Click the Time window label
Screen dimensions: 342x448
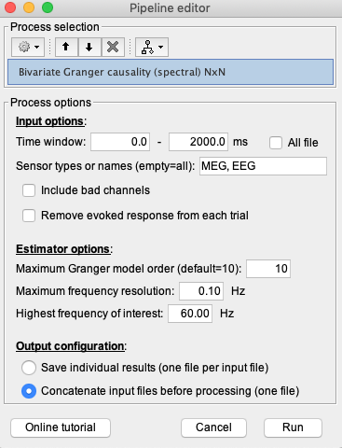51,142
